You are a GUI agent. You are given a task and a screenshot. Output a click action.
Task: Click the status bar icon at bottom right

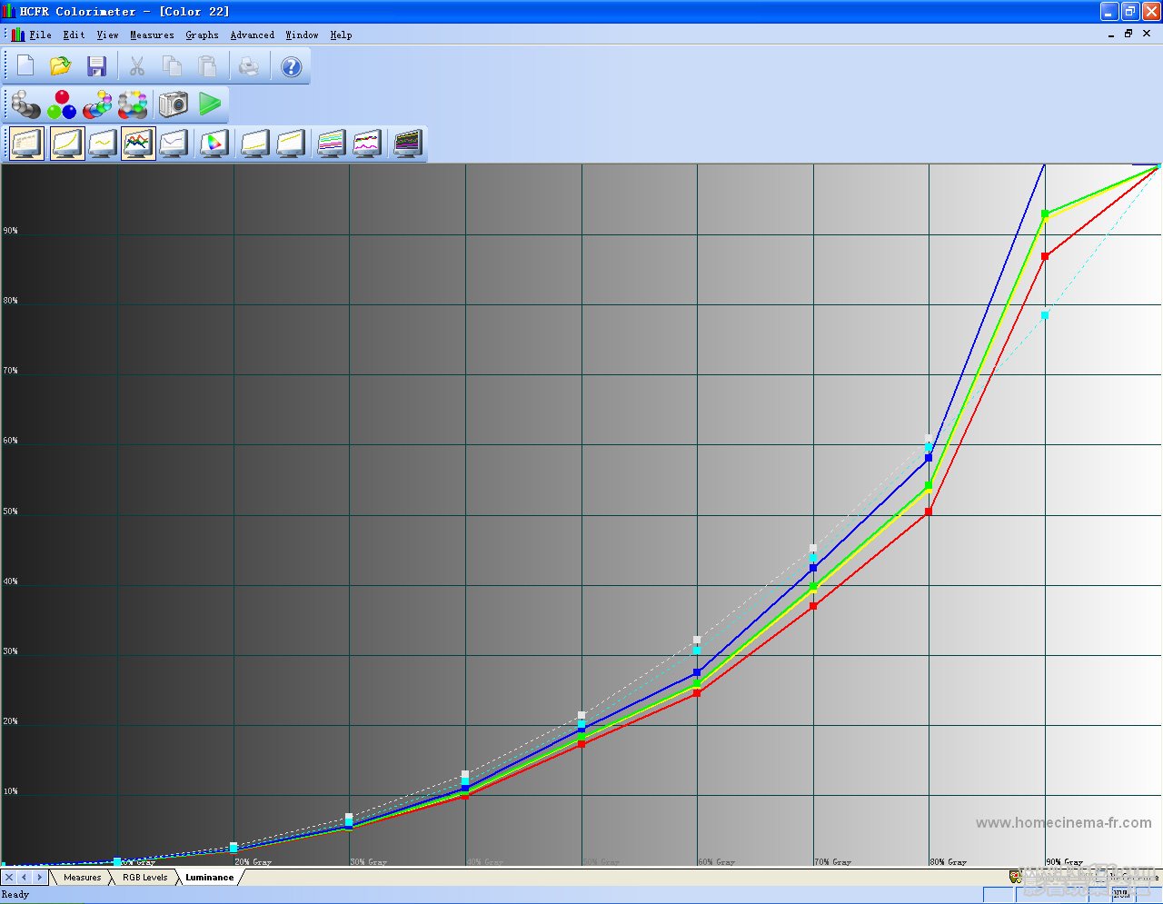click(x=1015, y=877)
